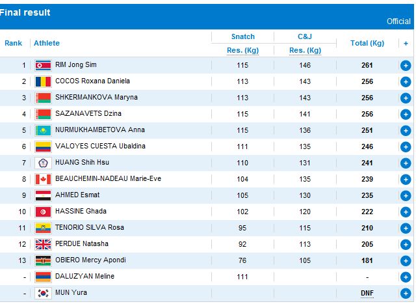416x304 pixels.
Task: Expand TENORIO SILVA Rosa's attempt details
Action: [x=405, y=228]
